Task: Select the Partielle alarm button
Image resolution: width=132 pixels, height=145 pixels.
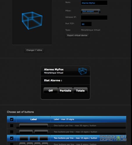Action: pos(65,90)
